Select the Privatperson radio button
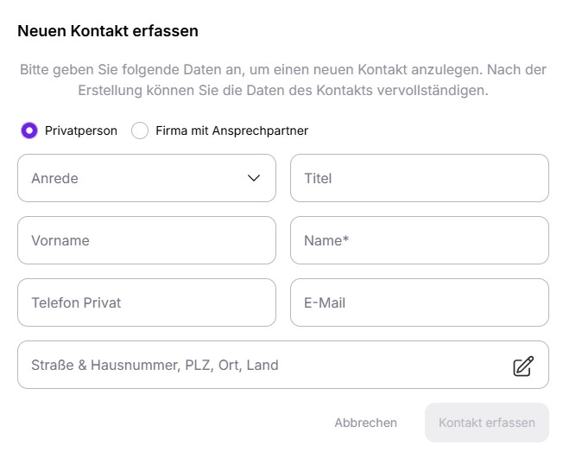Screen dimensions: 563x458 pyautogui.click(x=29, y=130)
